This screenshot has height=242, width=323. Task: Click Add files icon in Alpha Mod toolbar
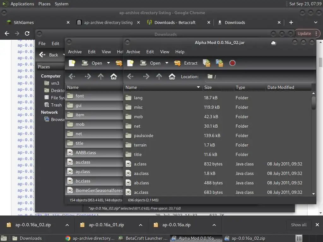tap(206, 63)
